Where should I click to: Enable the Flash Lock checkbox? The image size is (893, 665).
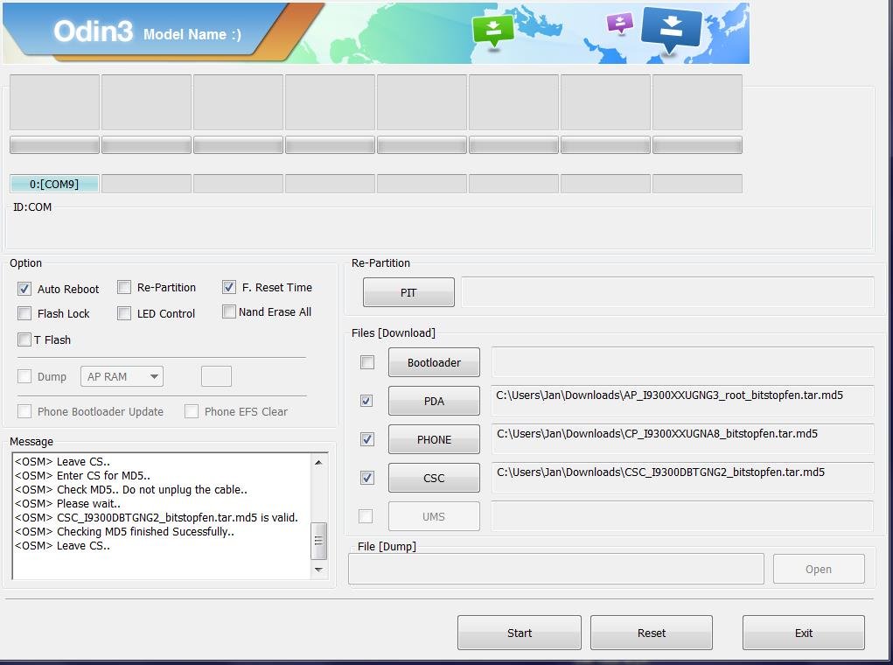tap(24, 313)
